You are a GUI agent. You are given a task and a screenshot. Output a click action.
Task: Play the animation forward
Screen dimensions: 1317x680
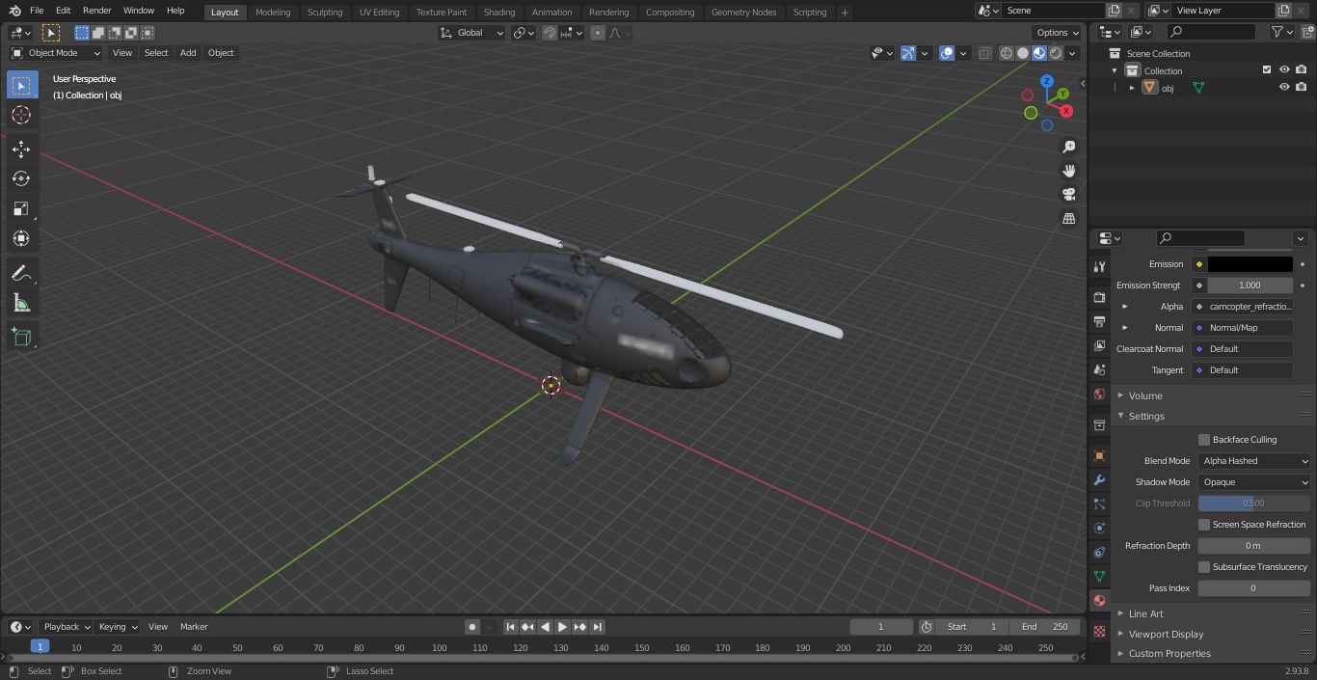(x=562, y=627)
